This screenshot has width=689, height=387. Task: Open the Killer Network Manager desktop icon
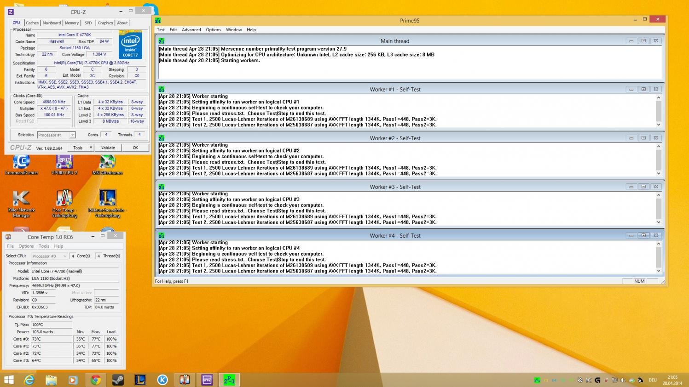click(21, 204)
